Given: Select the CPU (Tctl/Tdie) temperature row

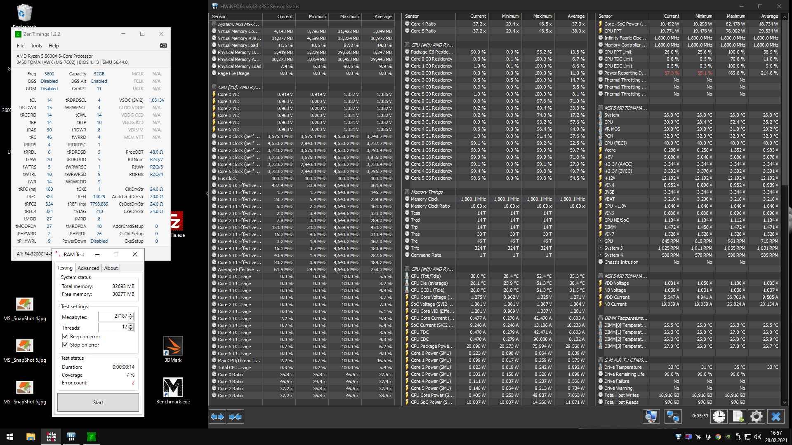Looking at the screenshot, I should coord(495,276).
